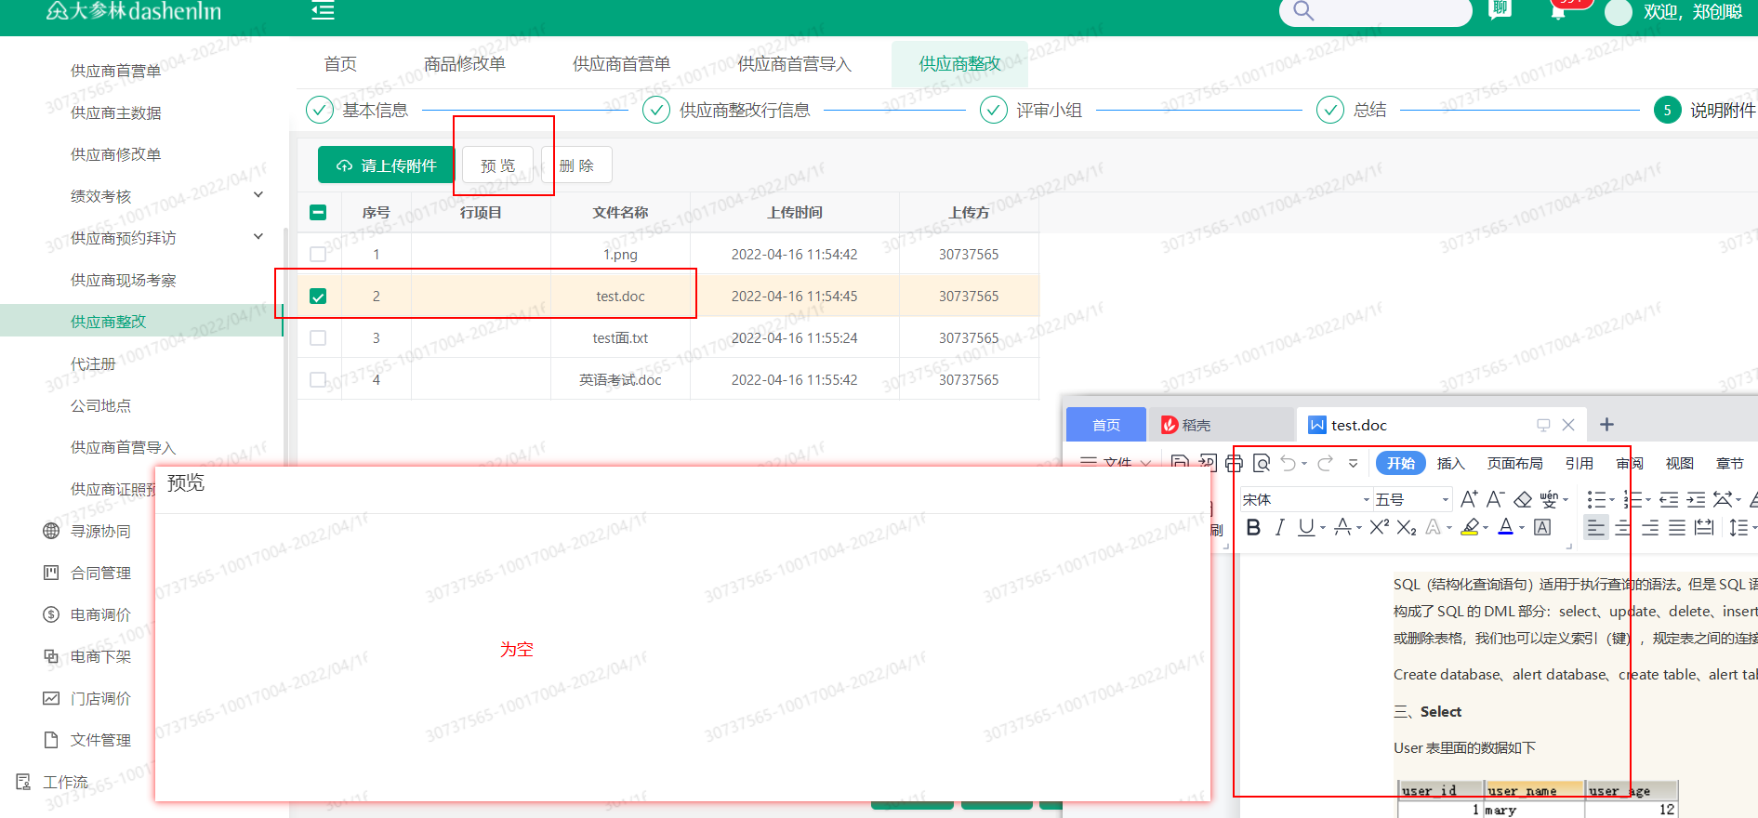Click the WPS save icon
The image size is (1758, 818).
click(x=1180, y=462)
